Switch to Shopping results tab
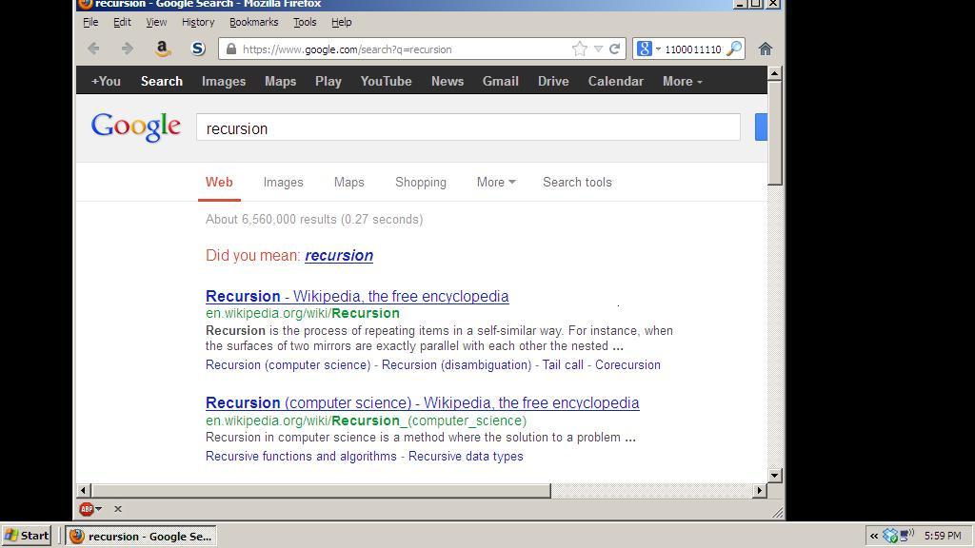 (x=420, y=182)
